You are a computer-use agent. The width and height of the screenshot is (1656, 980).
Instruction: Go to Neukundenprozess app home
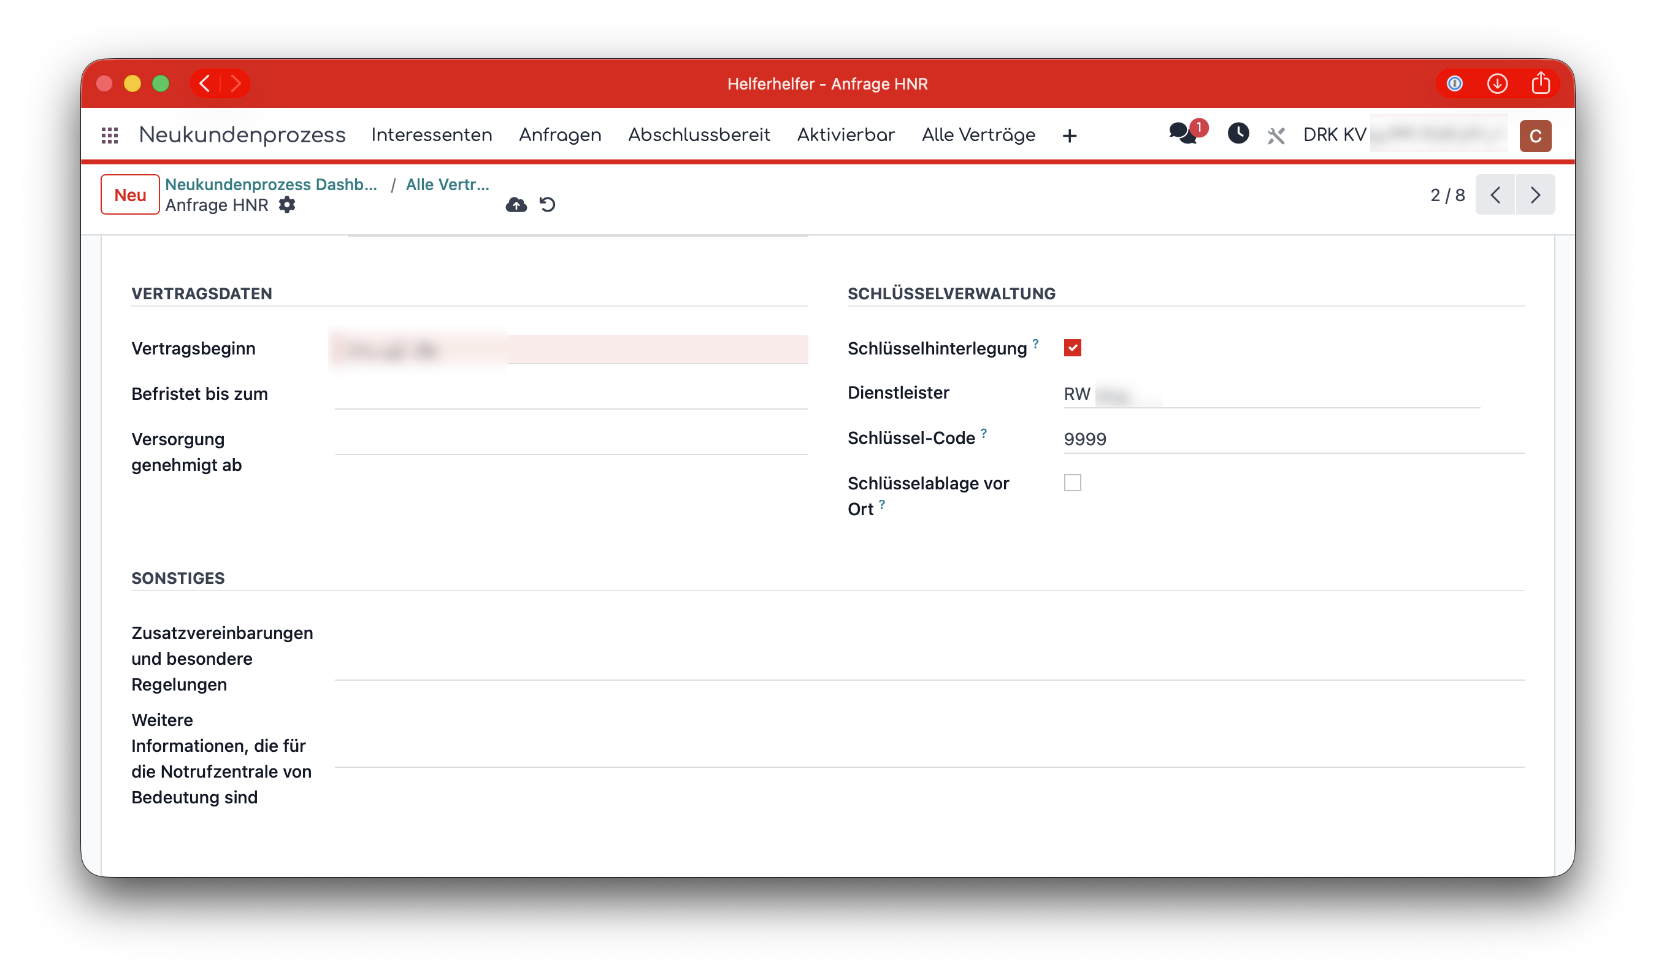coord(242,136)
